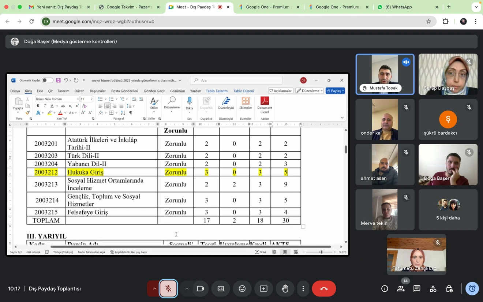Leave the call with red hang-up button
The image size is (483, 302).
pyautogui.click(x=324, y=288)
